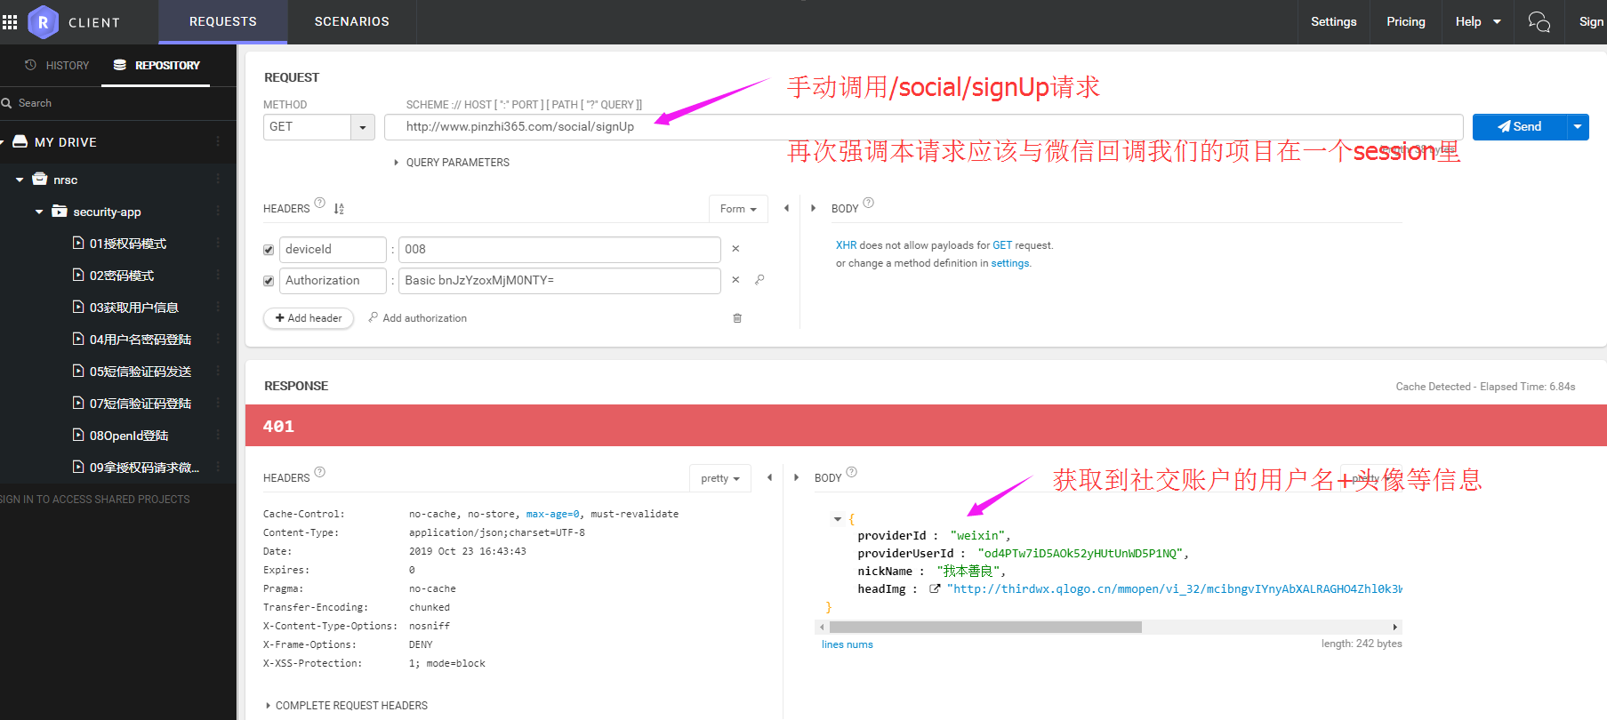Open response headers pretty dropdown
Image resolution: width=1607 pixels, height=720 pixels.
(720, 478)
